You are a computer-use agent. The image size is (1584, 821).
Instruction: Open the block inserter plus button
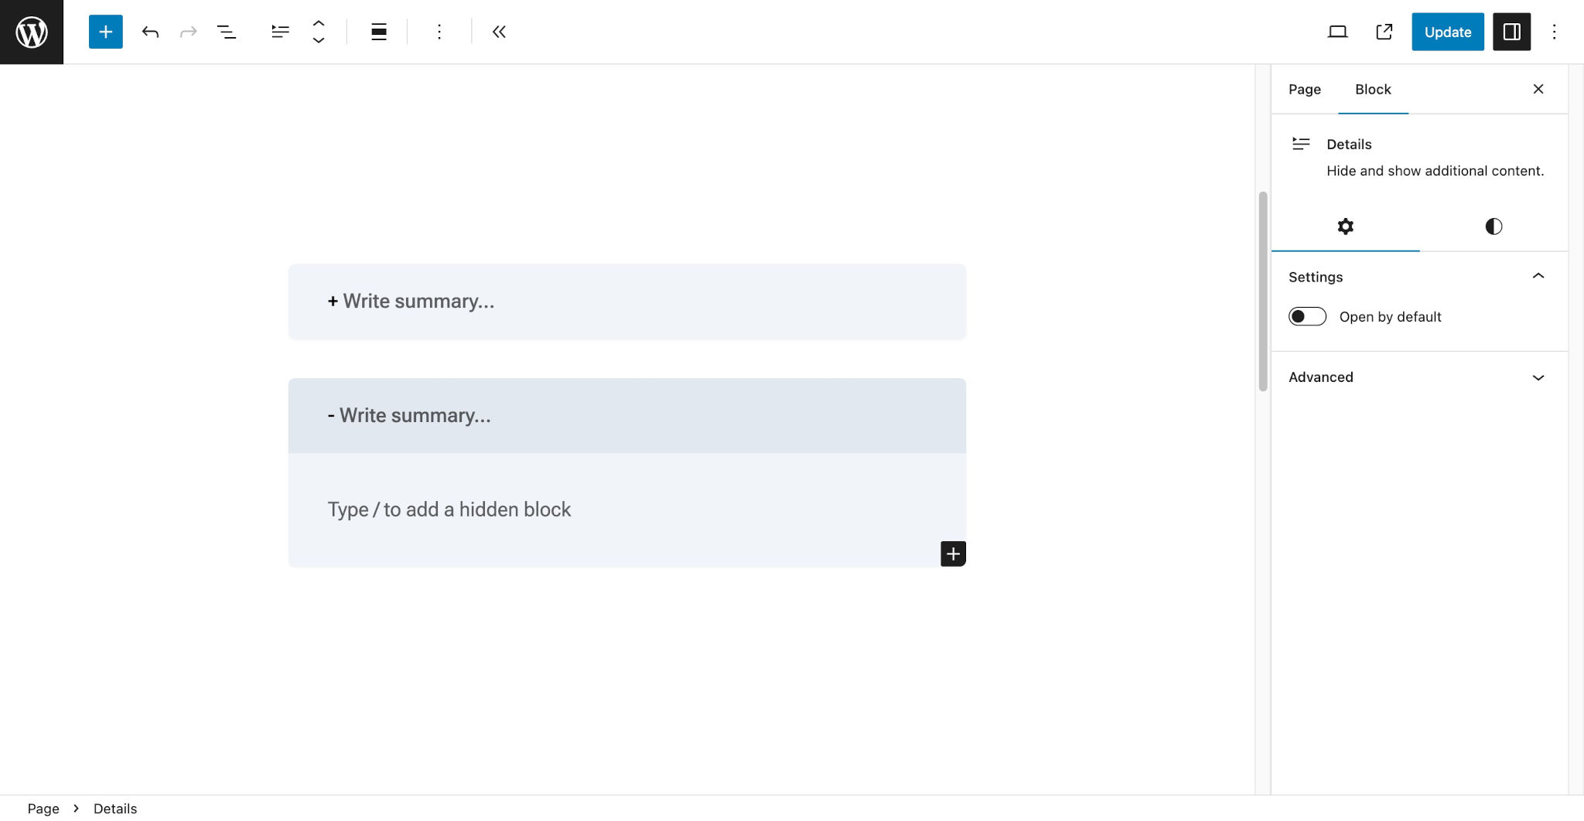pyautogui.click(x=106, y=32)
